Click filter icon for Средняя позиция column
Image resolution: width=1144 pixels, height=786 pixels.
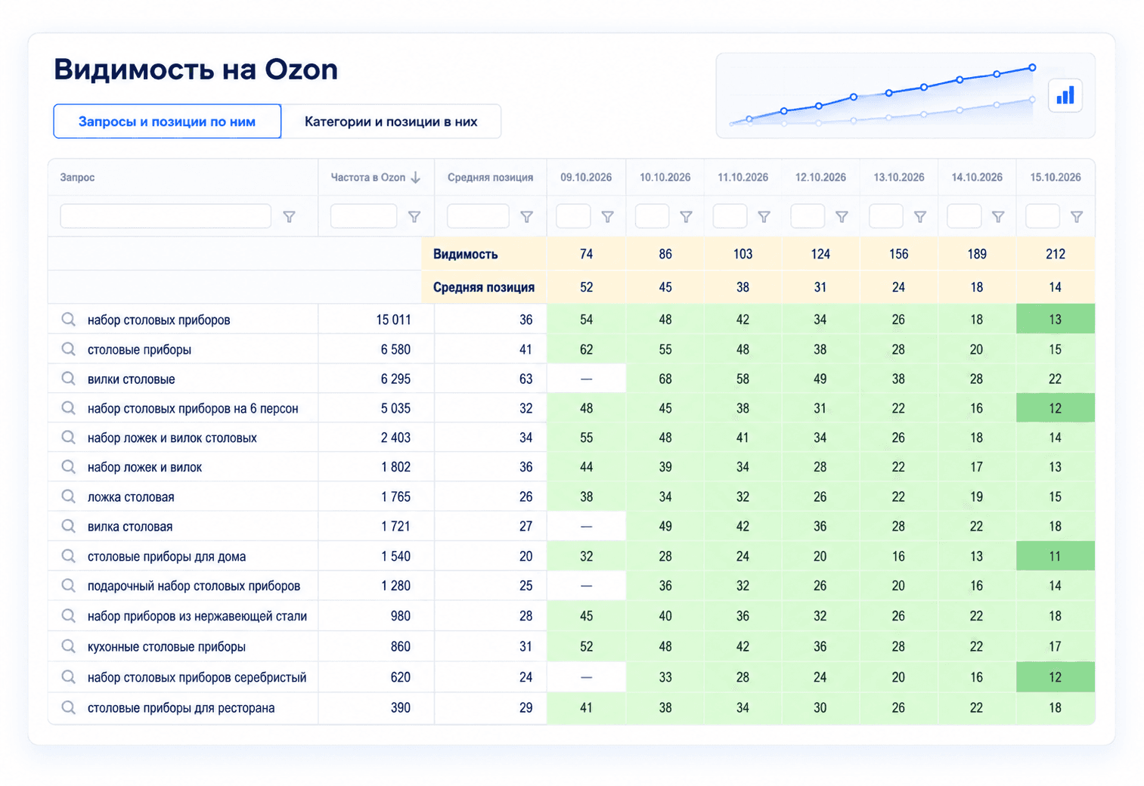[x=527, y=217]
